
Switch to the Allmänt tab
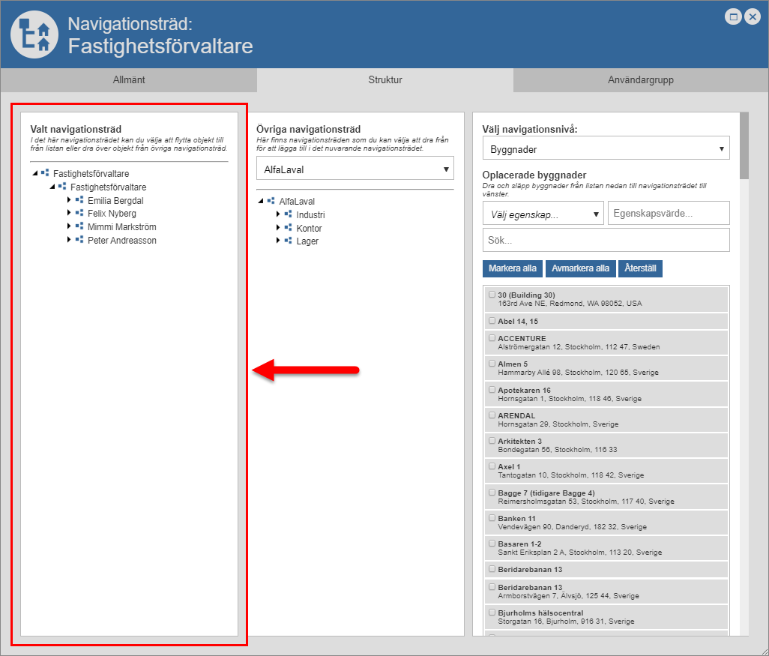coord(129,79)
